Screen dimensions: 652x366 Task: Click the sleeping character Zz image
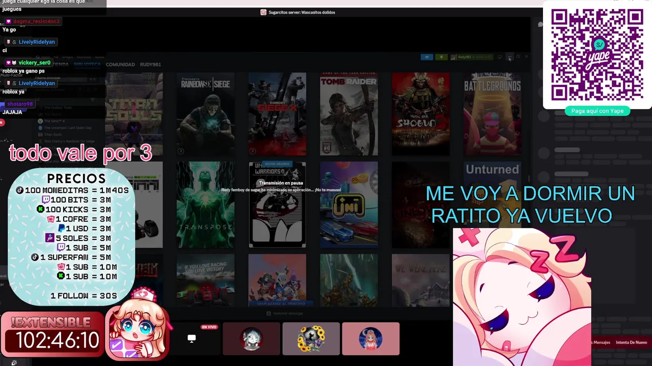[x=522, y=297]
